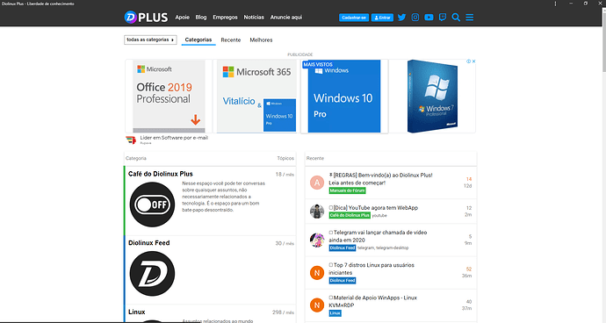Switch to the Recente tab
The height and width of the screenshot is (323, 606).
pos(231,39)
